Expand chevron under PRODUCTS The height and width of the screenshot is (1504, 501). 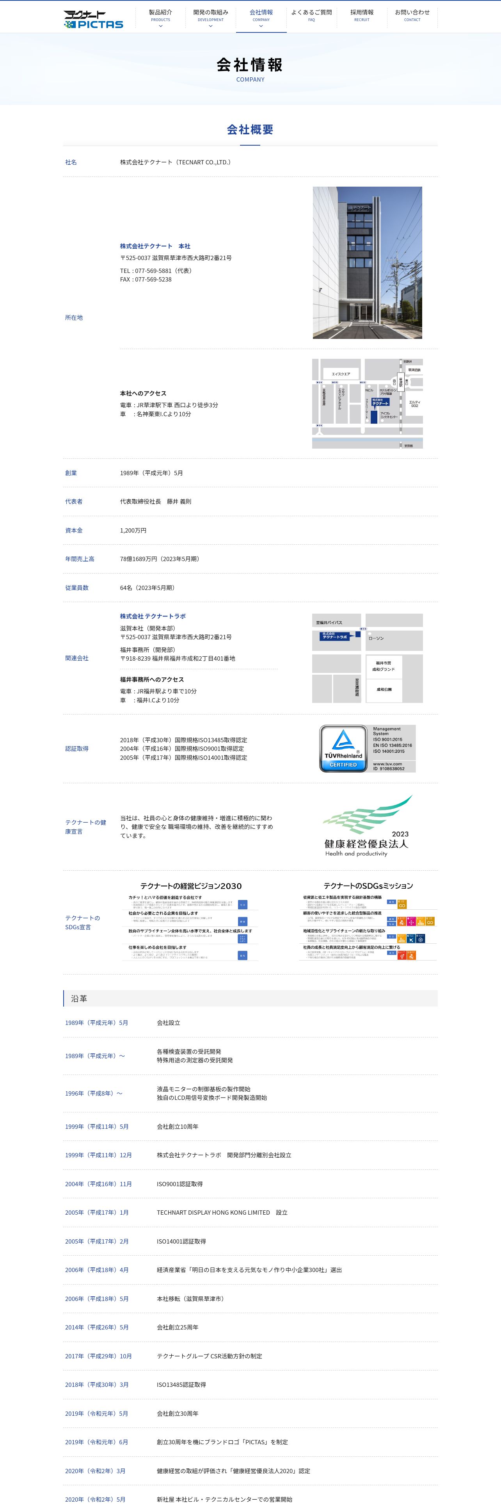click(x=160, y=26)
